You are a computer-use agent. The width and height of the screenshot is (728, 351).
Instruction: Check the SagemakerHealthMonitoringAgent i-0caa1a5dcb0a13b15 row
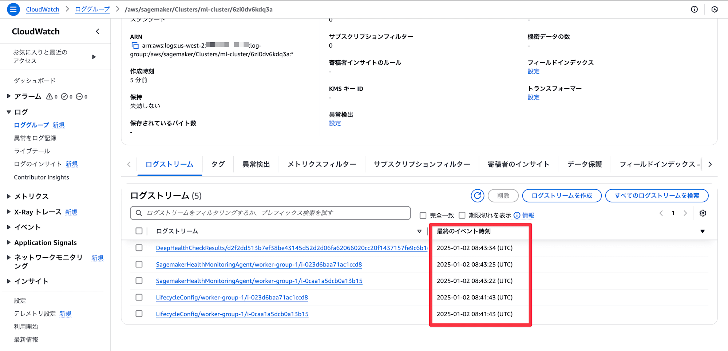click(139, 281)
